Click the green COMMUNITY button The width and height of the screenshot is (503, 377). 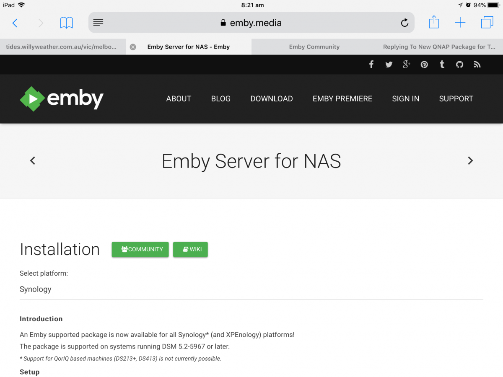(140, 249)
